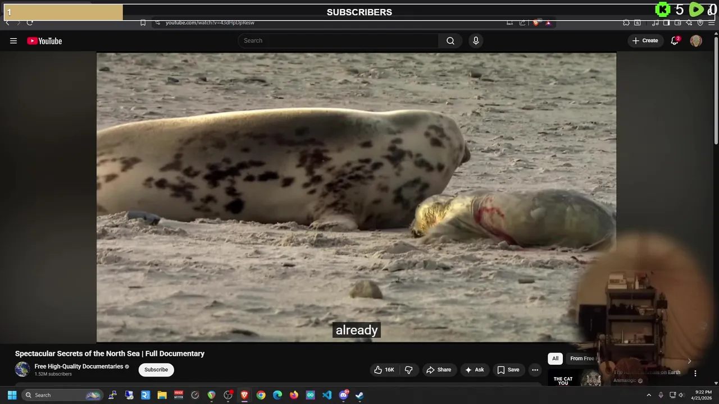Toggle the browser sidebar panel icon
The height and width of the screenshot is (404, 719).
click(666, 22)
